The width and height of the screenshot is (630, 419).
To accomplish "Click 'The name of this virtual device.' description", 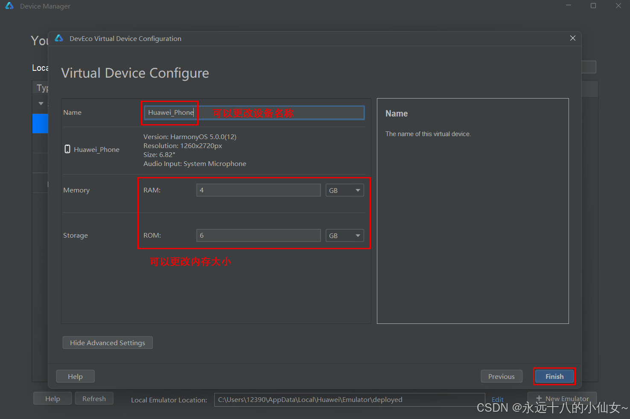I will click(428, 134).
